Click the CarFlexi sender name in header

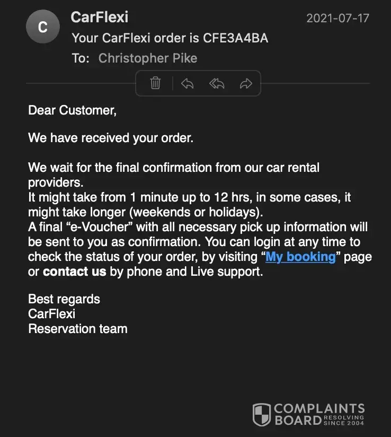(x=100, y=17)
